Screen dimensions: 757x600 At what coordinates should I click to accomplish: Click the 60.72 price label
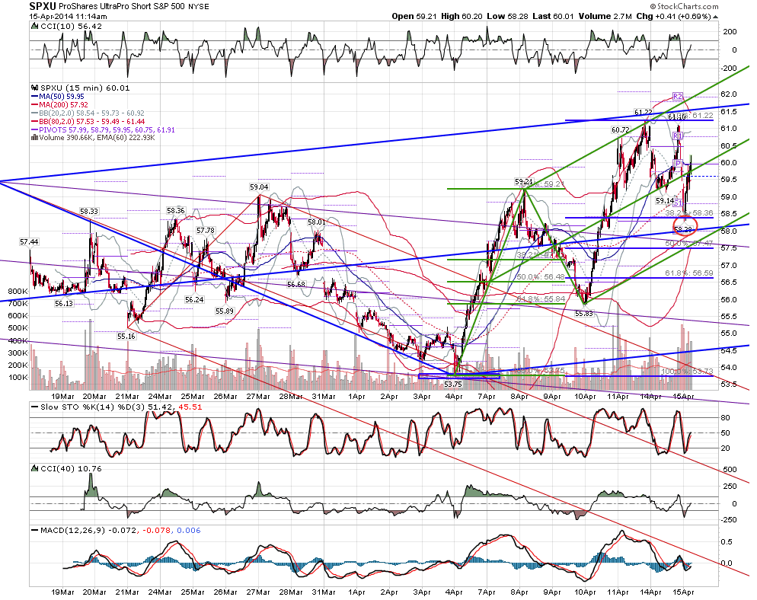621,130
